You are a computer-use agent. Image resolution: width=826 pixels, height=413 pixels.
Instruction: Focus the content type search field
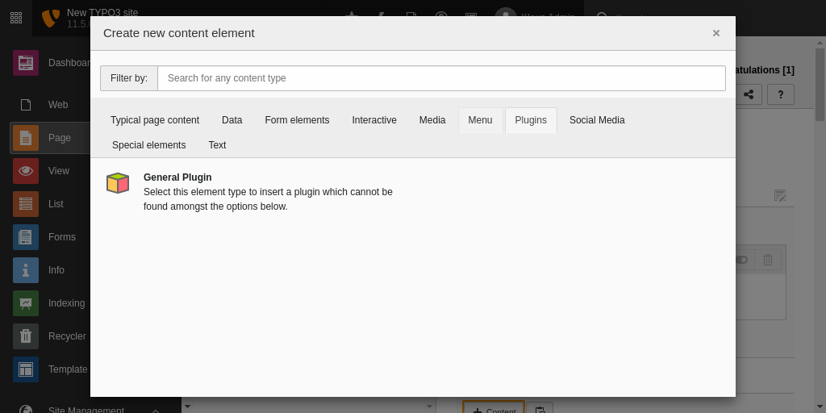click(x=441, y=78)
